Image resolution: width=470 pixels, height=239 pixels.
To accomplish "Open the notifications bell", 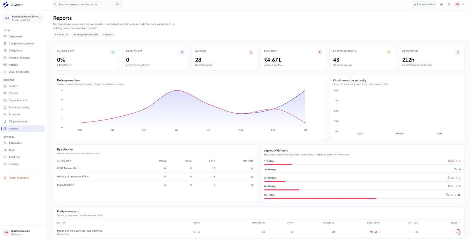I will click(449, 4).
